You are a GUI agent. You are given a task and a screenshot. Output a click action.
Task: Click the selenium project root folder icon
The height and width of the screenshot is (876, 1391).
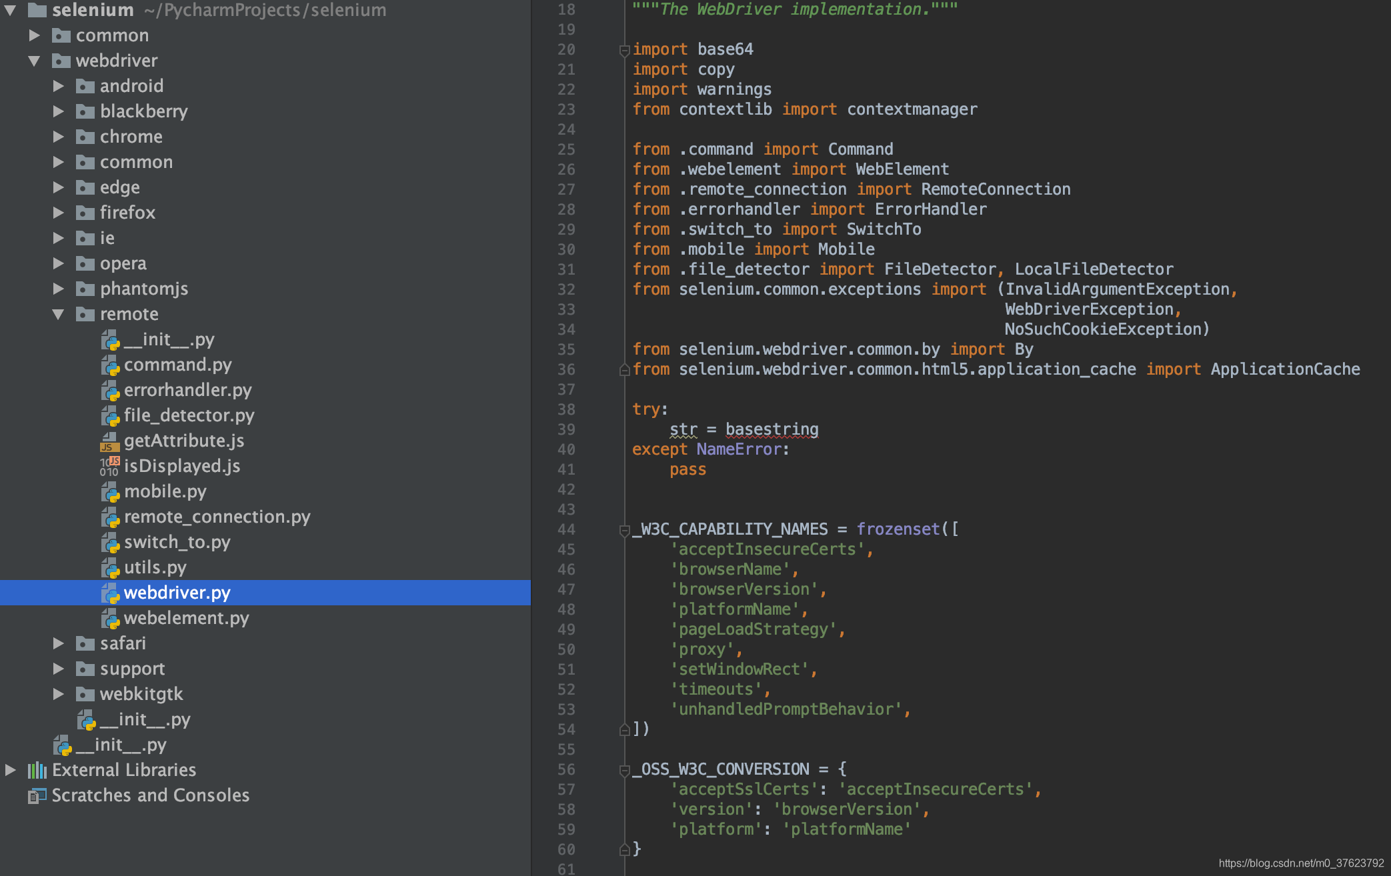[37, 10]
